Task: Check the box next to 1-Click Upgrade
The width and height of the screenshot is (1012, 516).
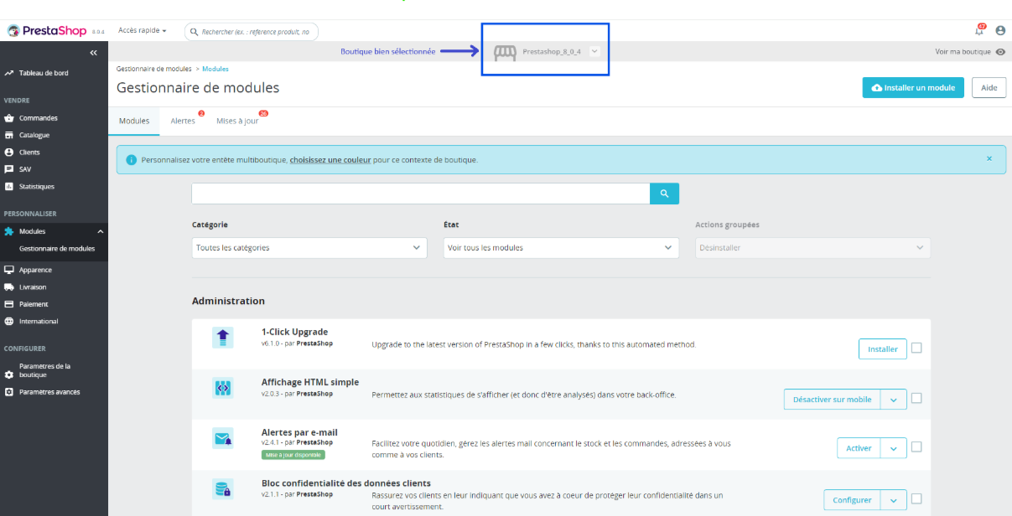Action: point(916,348)
